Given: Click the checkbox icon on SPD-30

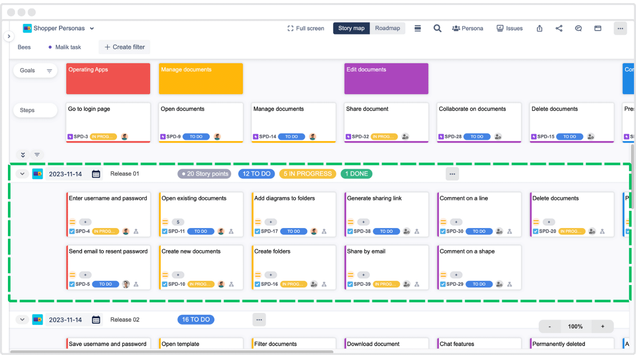Looking at the screenshot, I should (443, 231).
